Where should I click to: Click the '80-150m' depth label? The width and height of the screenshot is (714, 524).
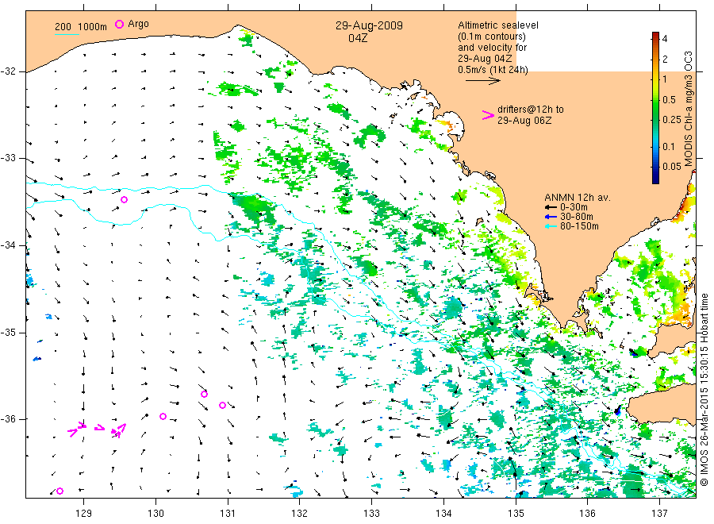(x=579, y=226)
